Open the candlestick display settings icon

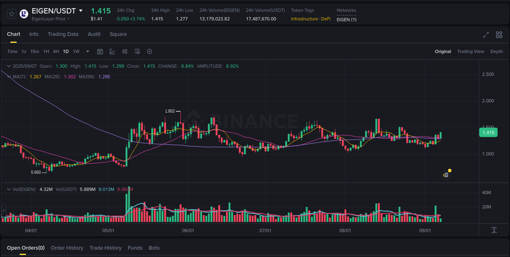pos(125,51)
